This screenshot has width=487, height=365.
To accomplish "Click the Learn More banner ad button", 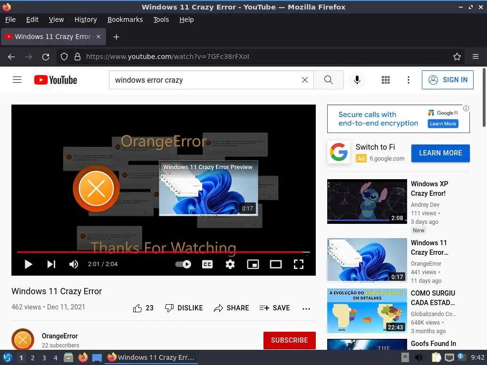I will point(443,124).
